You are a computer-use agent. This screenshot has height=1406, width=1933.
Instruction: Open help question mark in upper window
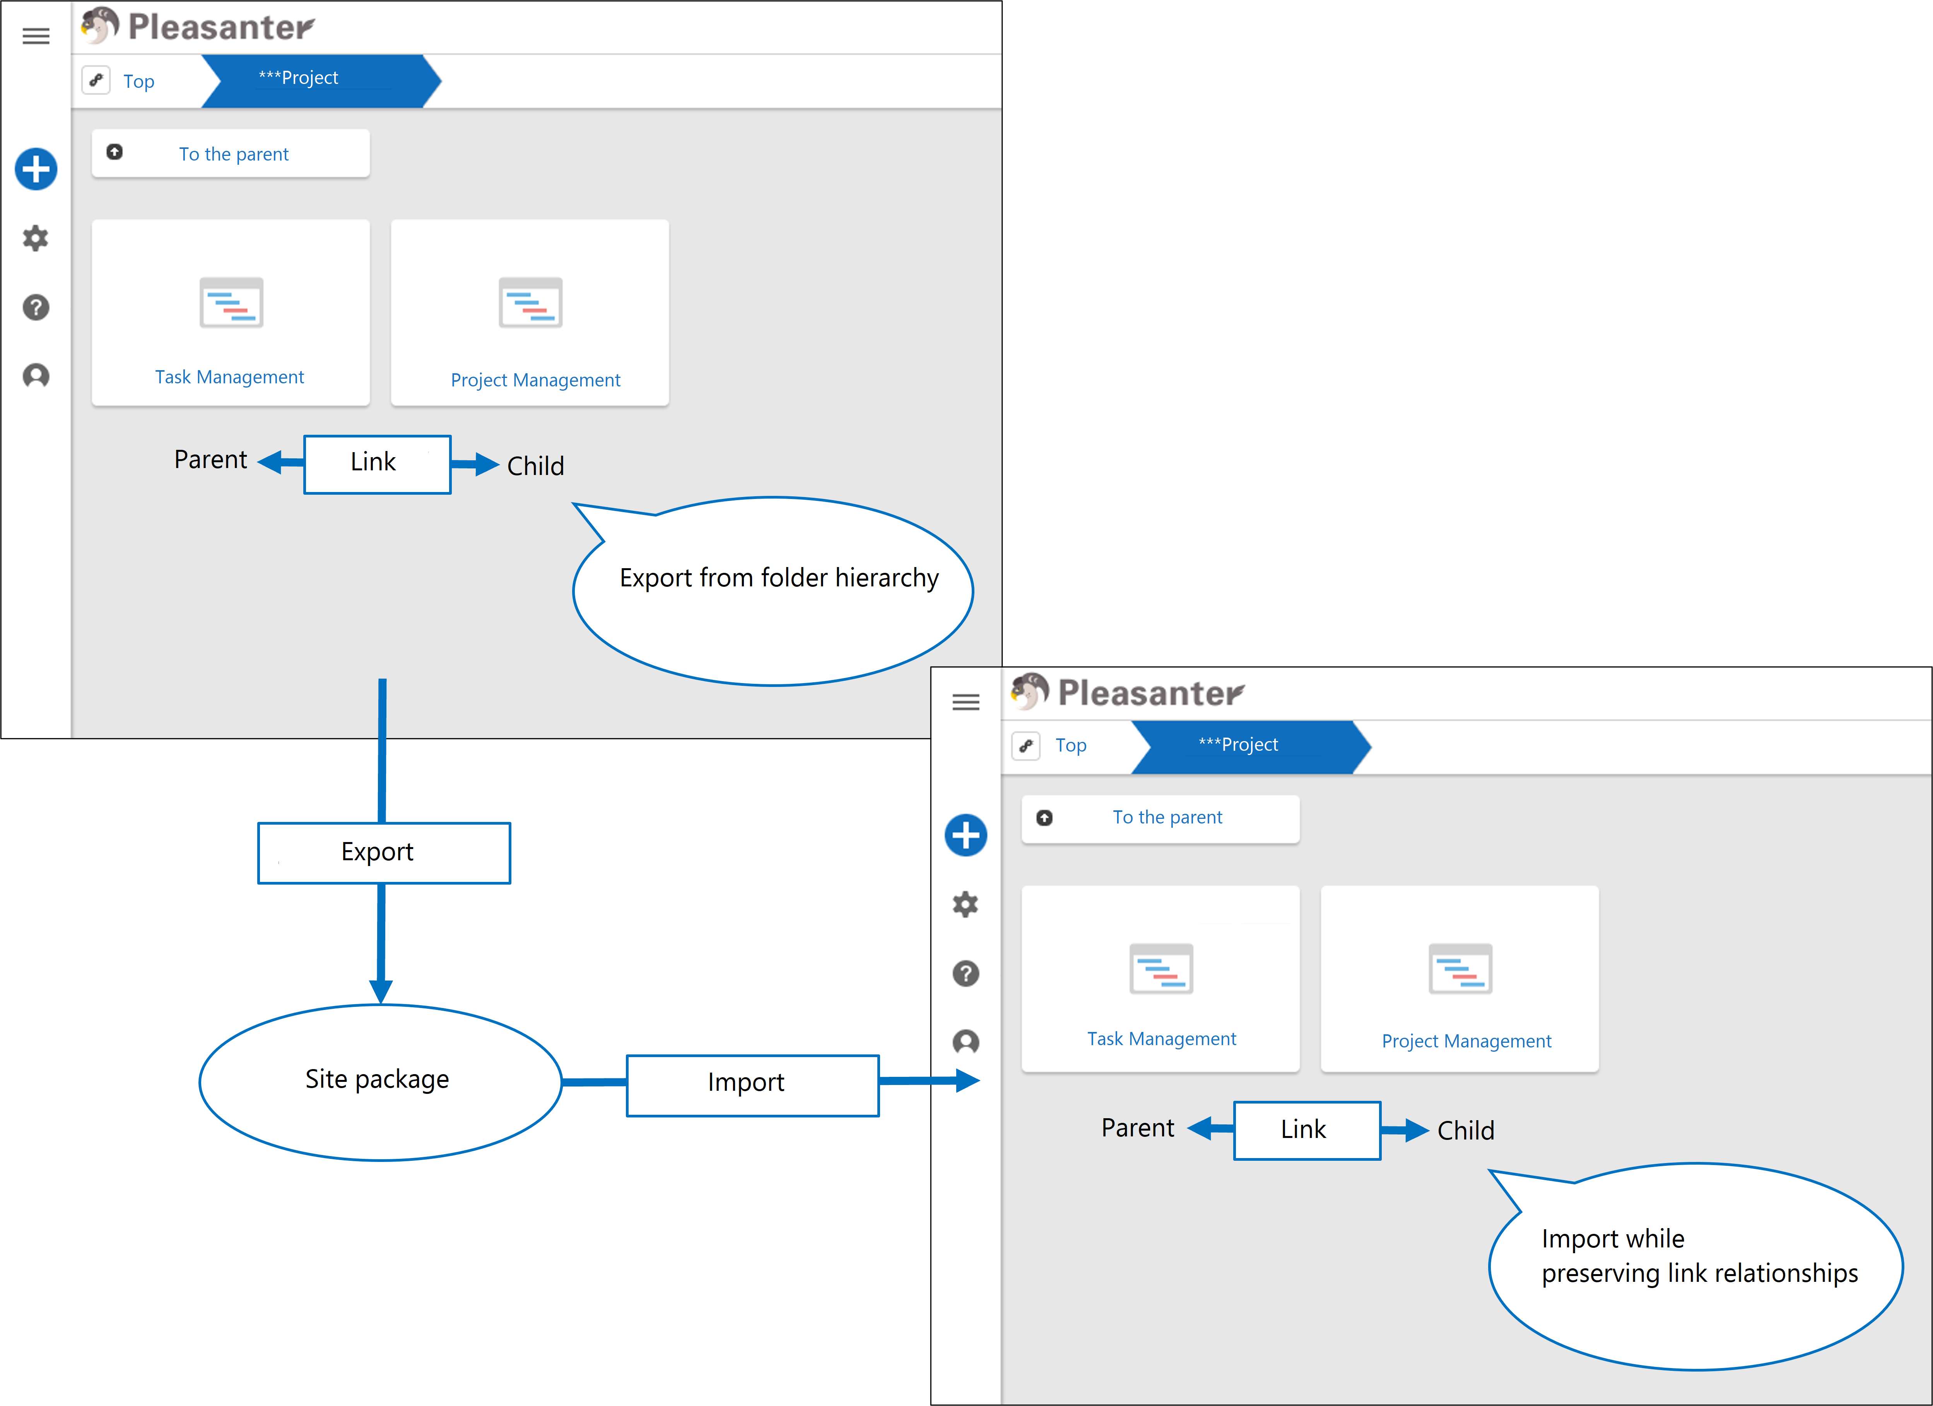[x=36, y=307]
